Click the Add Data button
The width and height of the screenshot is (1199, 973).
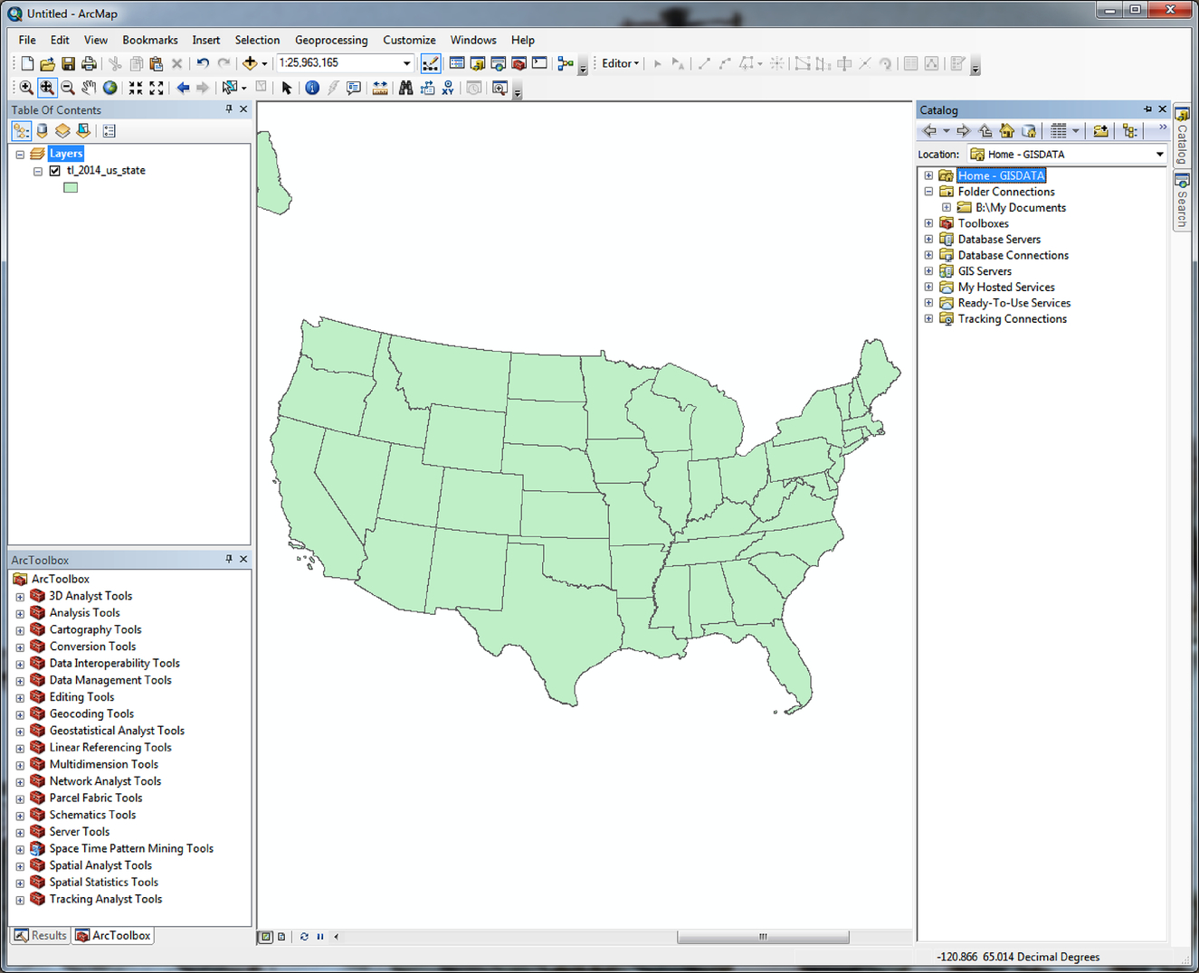click(x=250, y=63)
